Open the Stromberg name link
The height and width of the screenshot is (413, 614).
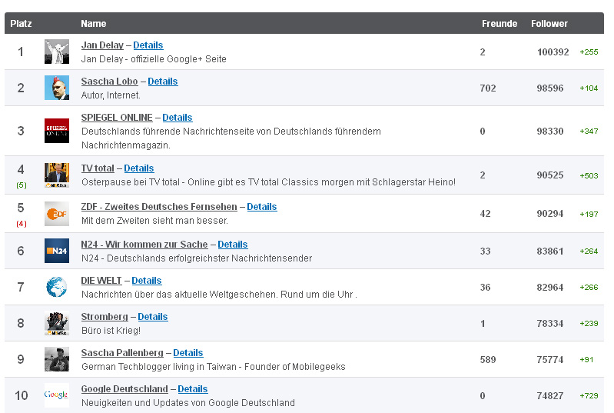tap(105, 317)
